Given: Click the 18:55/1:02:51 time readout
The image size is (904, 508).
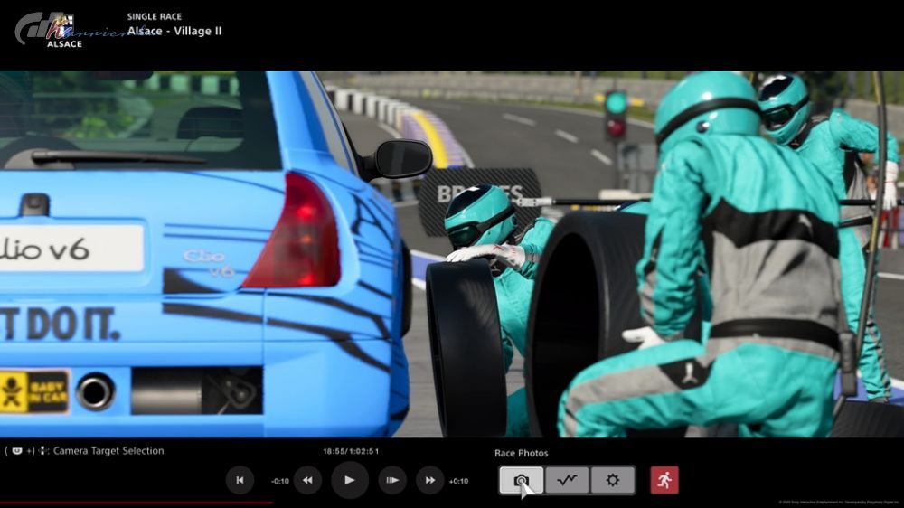Looking at the screenshot, I should (351, 451).
